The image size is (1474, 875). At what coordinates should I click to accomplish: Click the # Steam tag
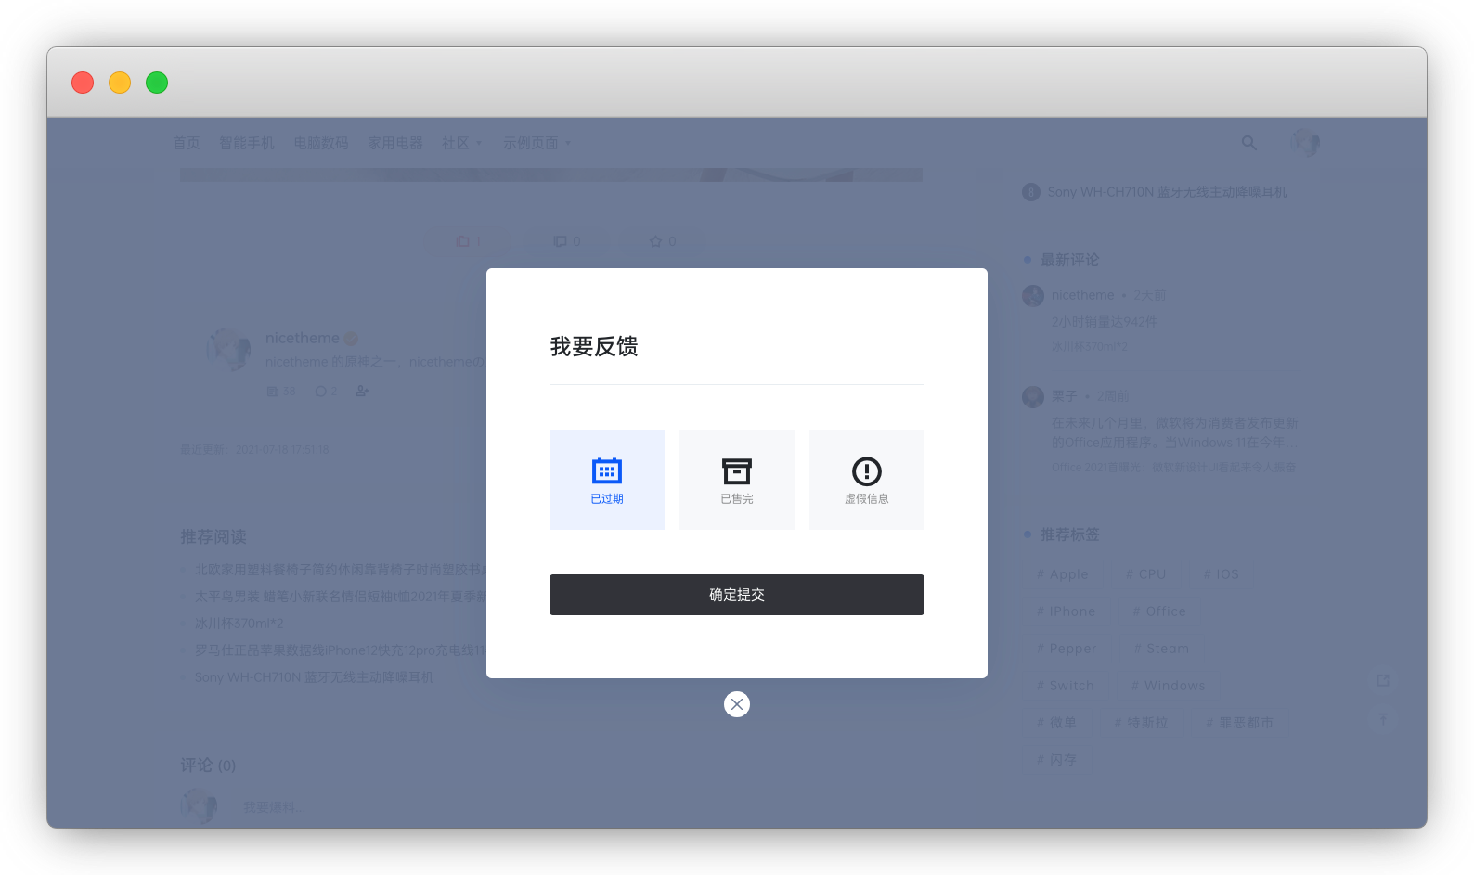[1162, 649]
